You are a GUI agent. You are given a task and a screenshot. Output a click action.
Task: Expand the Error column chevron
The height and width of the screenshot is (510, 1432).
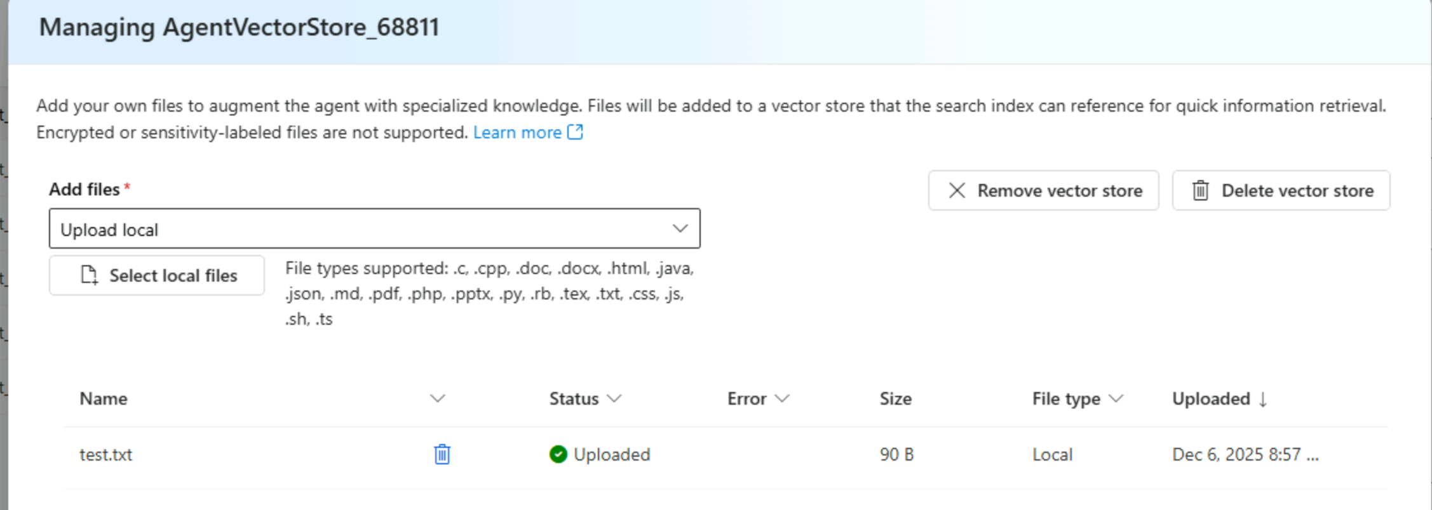(782, 398)
